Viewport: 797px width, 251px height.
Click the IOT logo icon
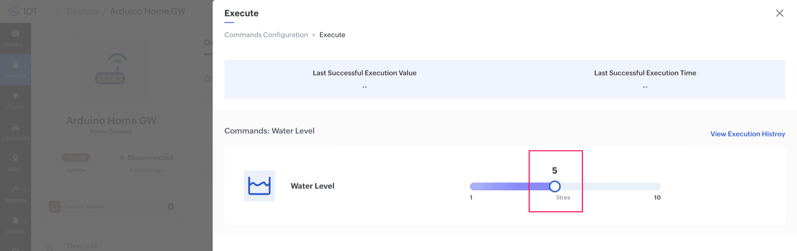click(14, 11)
